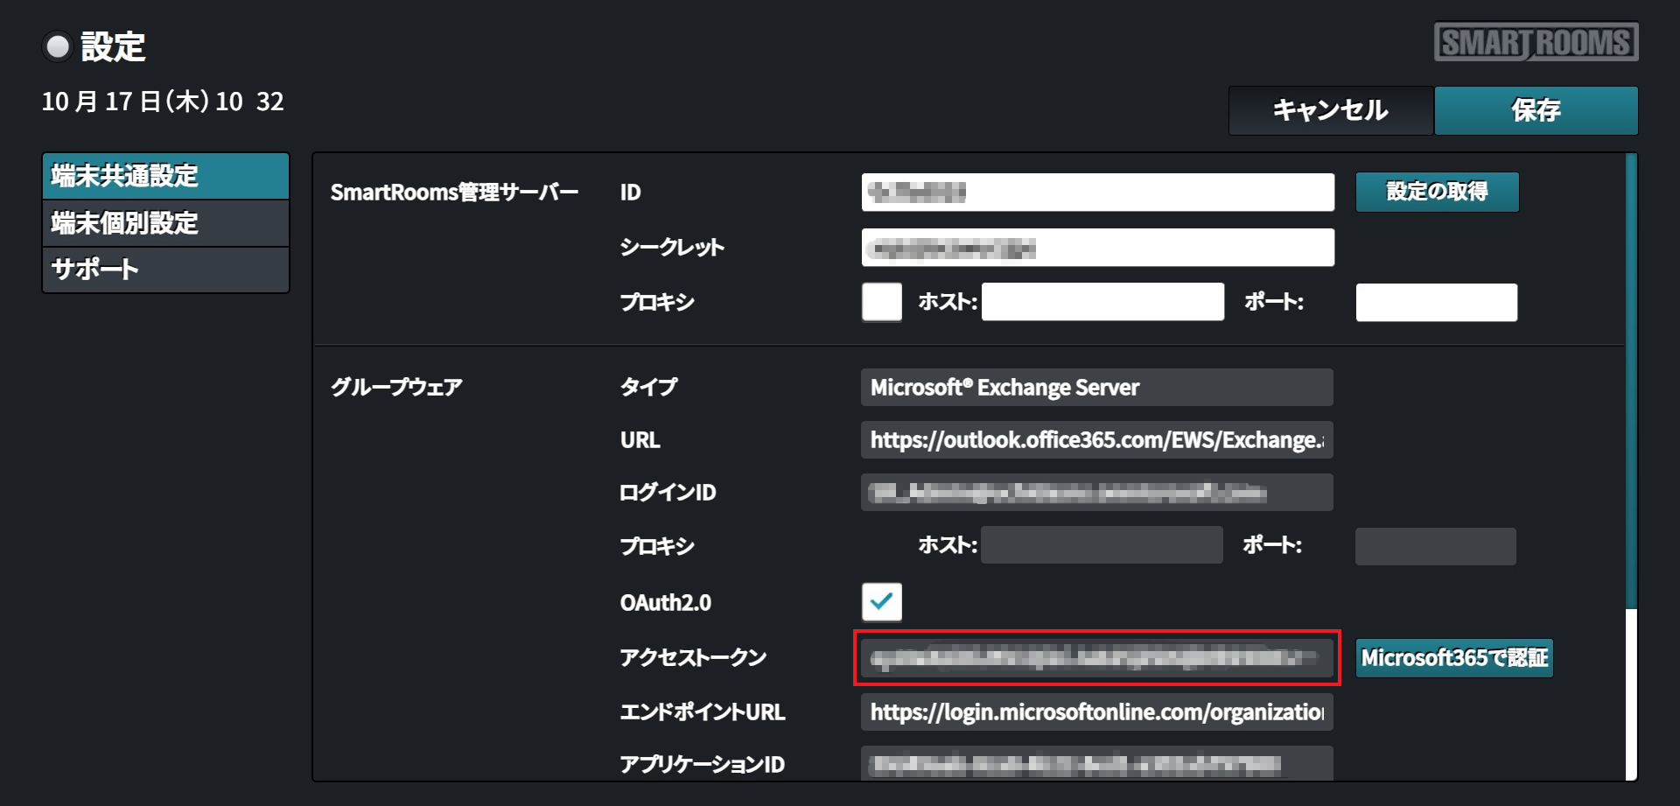Click the Microsoft365で認証 button
1680x806 pixels.
(1453, 657)
